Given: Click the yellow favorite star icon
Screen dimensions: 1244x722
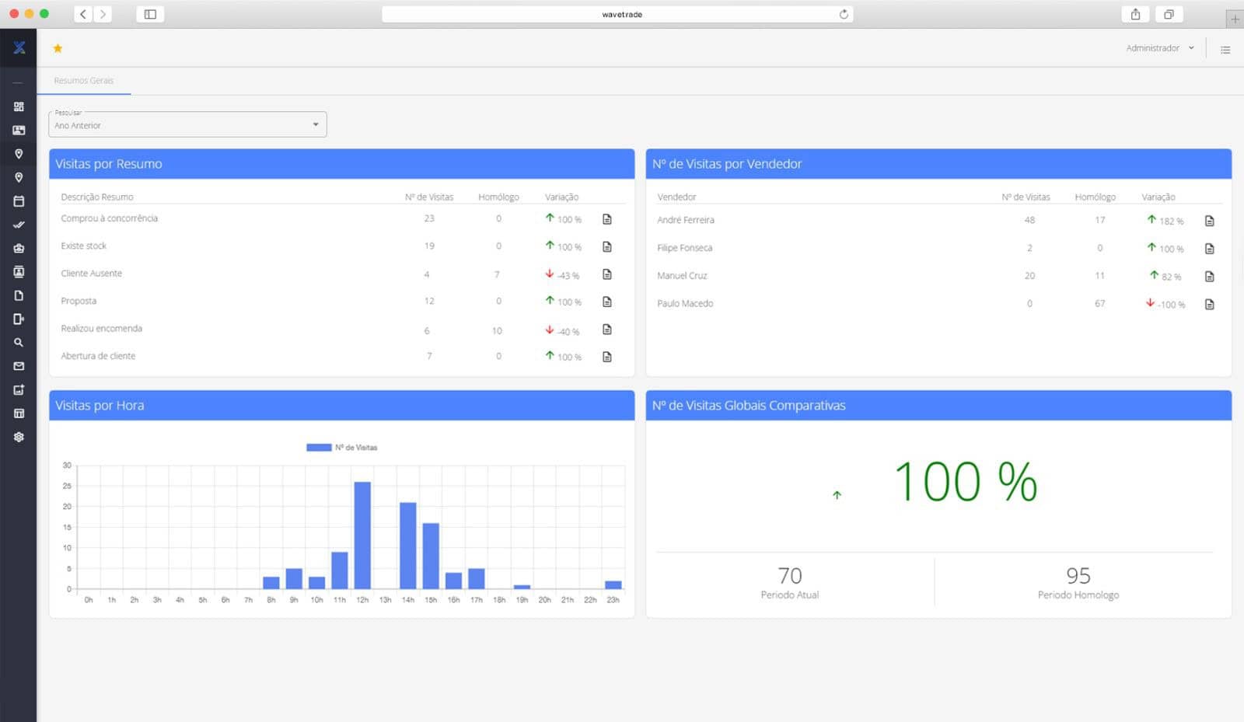Looking at the screenshot, I should click(x=58, y=48).
